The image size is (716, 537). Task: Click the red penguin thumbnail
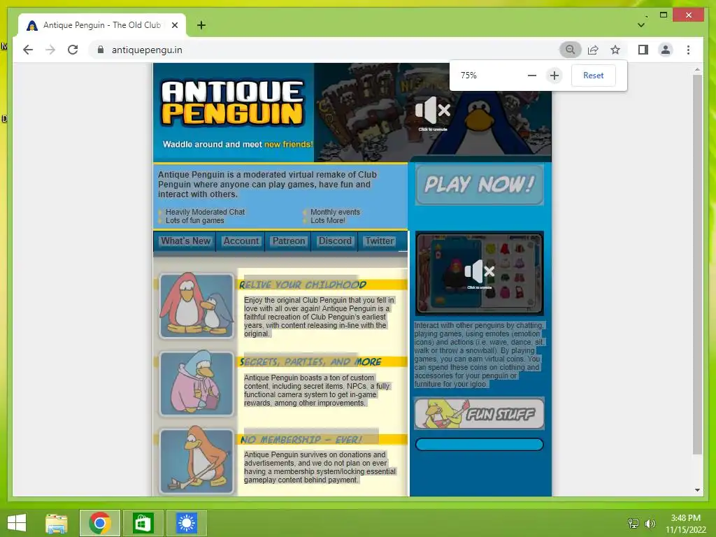tap(196, 306)
